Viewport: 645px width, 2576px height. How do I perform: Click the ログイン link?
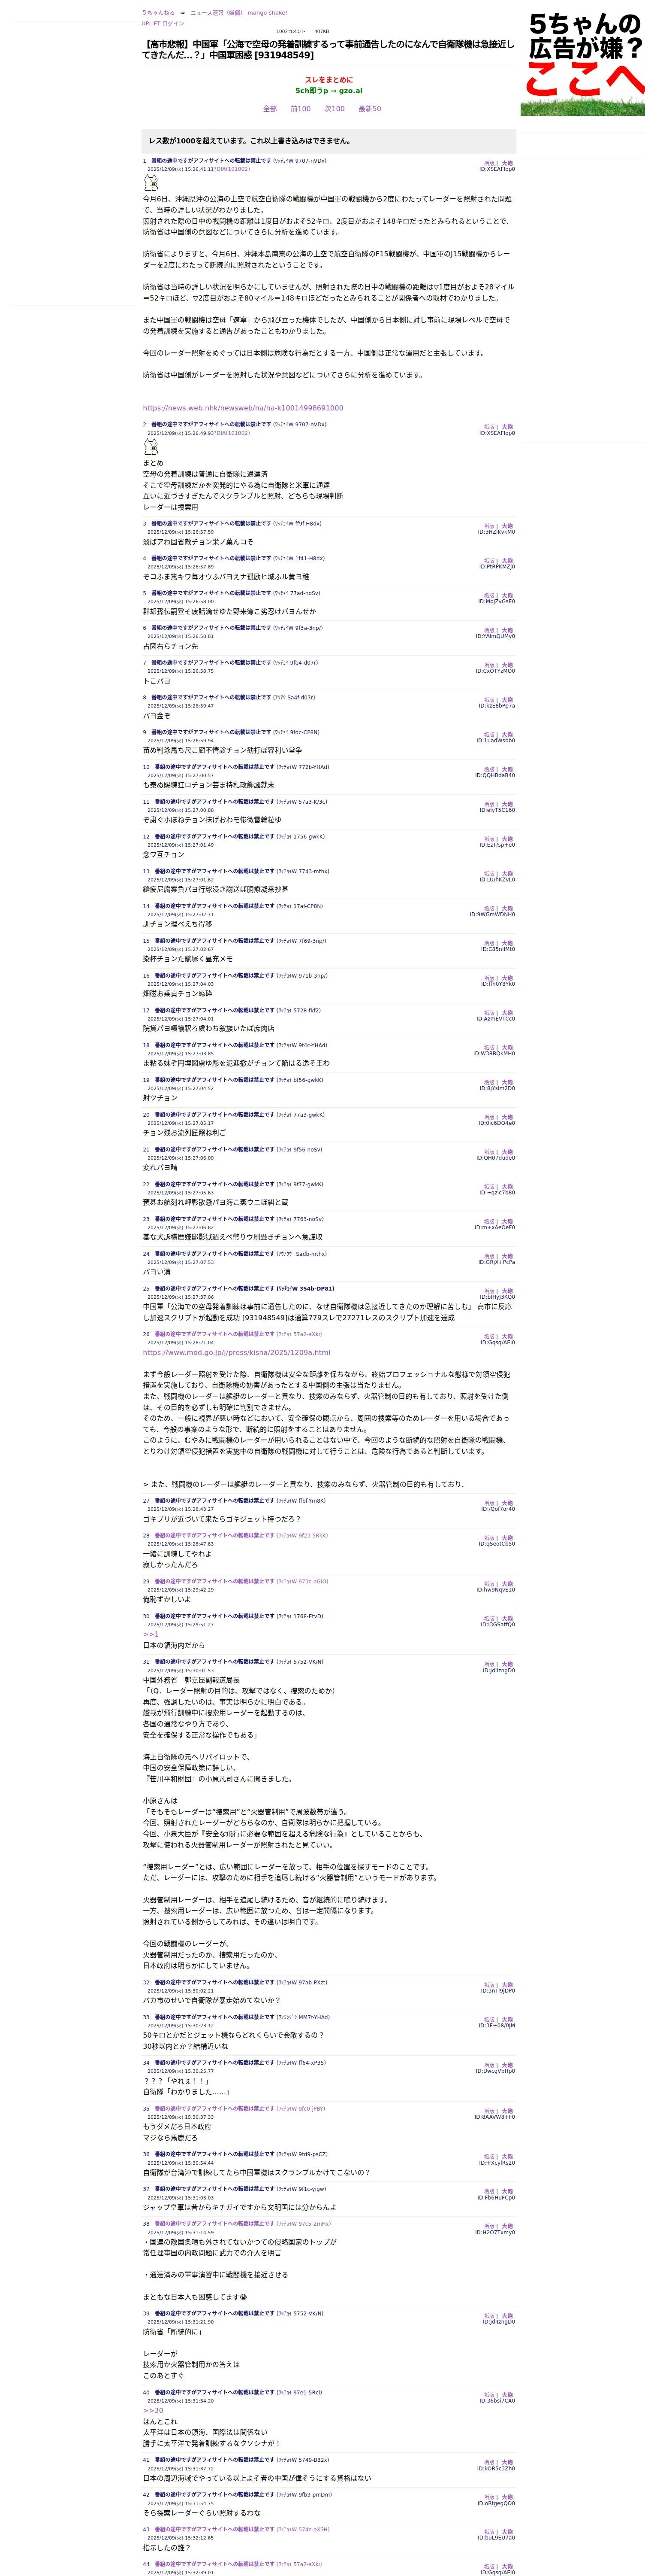coord(173,23)
